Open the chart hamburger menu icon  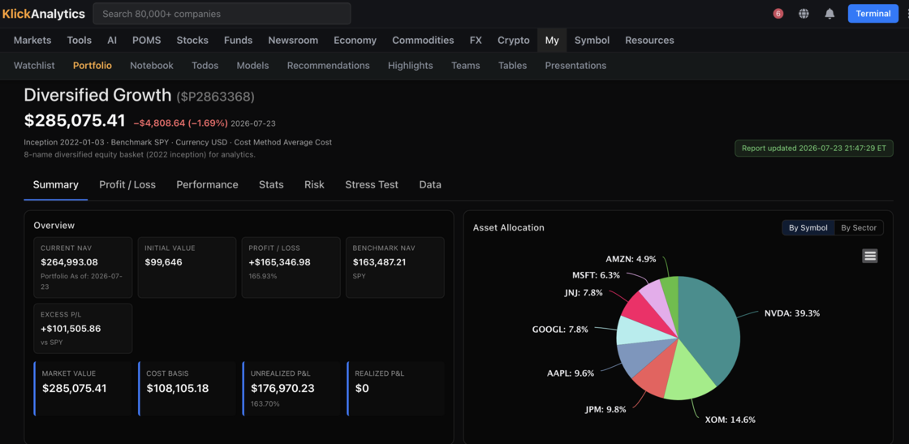(869, 256)
